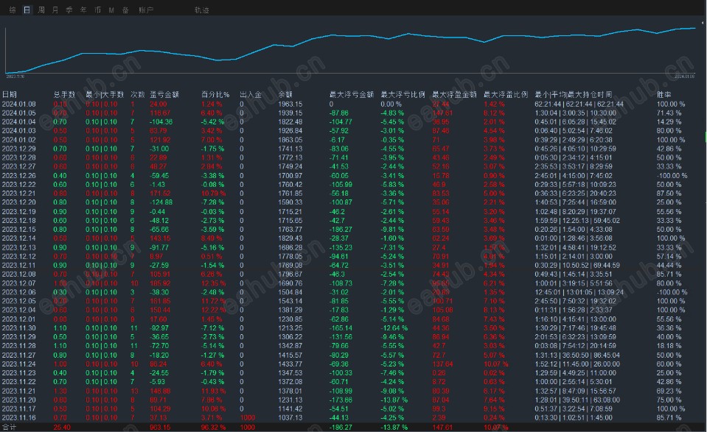The image size is (707, 432).
Task: Click max floating loss -12.64 %
Action: (x=394, y=328)
